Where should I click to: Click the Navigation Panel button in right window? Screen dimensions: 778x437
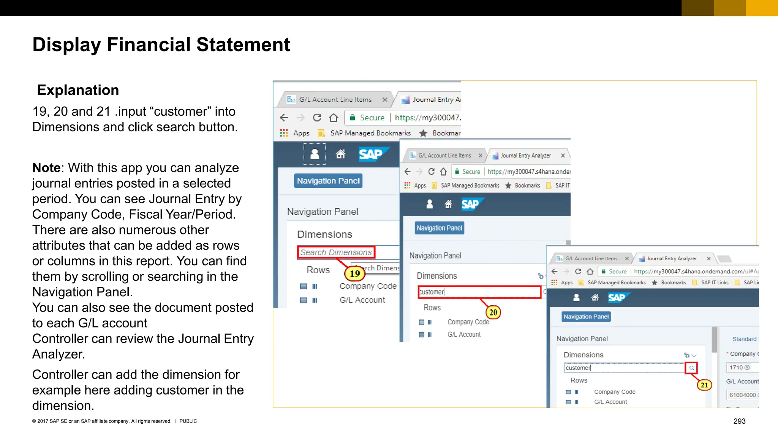click(x=586, y=316)
